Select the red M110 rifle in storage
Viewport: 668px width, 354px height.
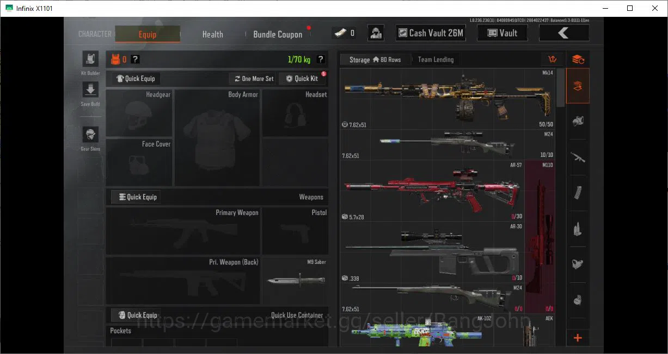(540, 237)
